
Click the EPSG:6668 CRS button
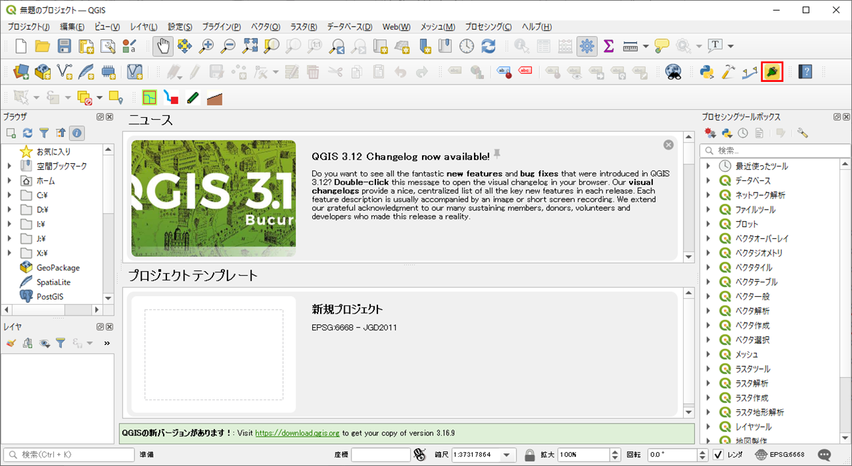coord(780,455)
